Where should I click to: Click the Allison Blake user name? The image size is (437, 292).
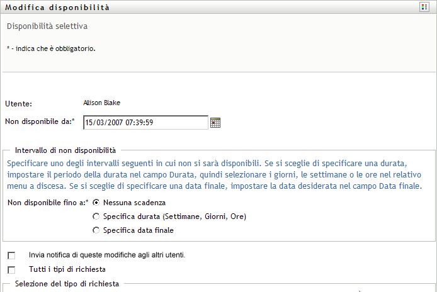pyautogui.click(x=101, y=103)
